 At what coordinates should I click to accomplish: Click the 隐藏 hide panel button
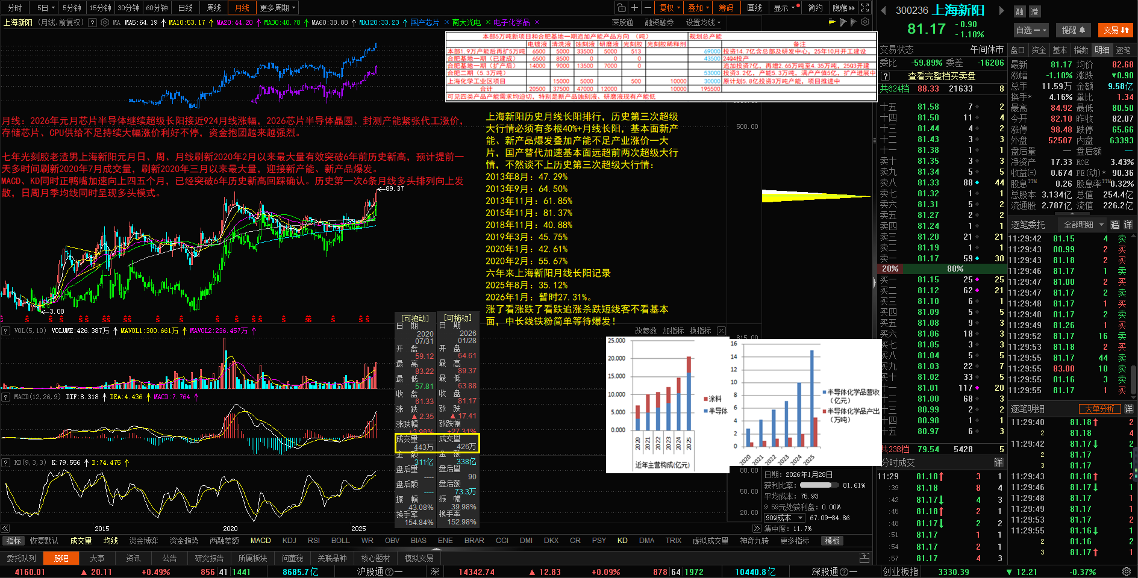point(843,8)
